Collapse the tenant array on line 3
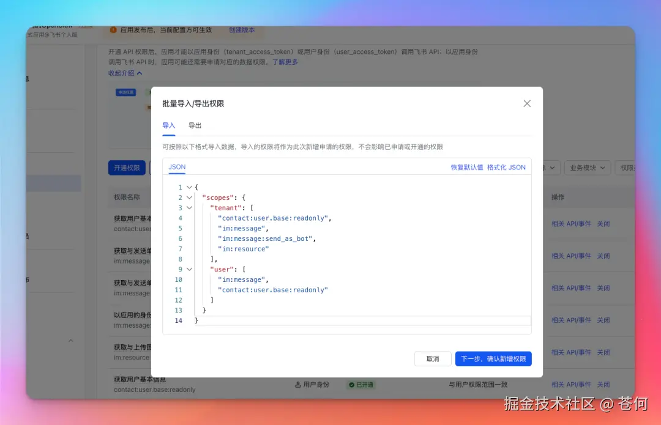661x425 pixels. click(x=189, y=207)
